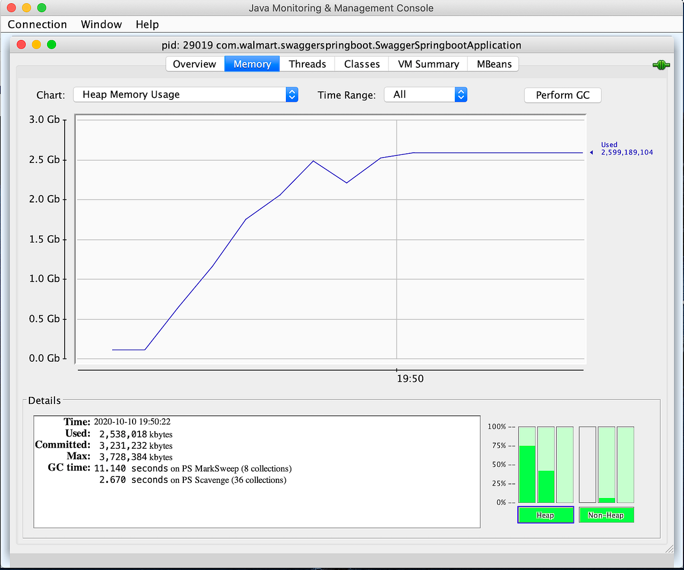
Task: Click the first non-heap memory pool bar
Action: [587, 465]
